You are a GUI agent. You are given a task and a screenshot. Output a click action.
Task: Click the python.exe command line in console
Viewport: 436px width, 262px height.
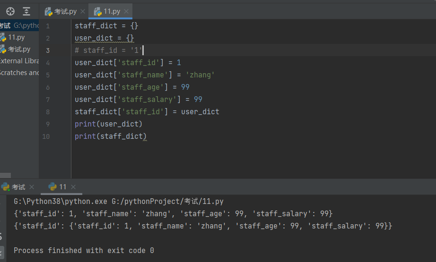[119, 201]
